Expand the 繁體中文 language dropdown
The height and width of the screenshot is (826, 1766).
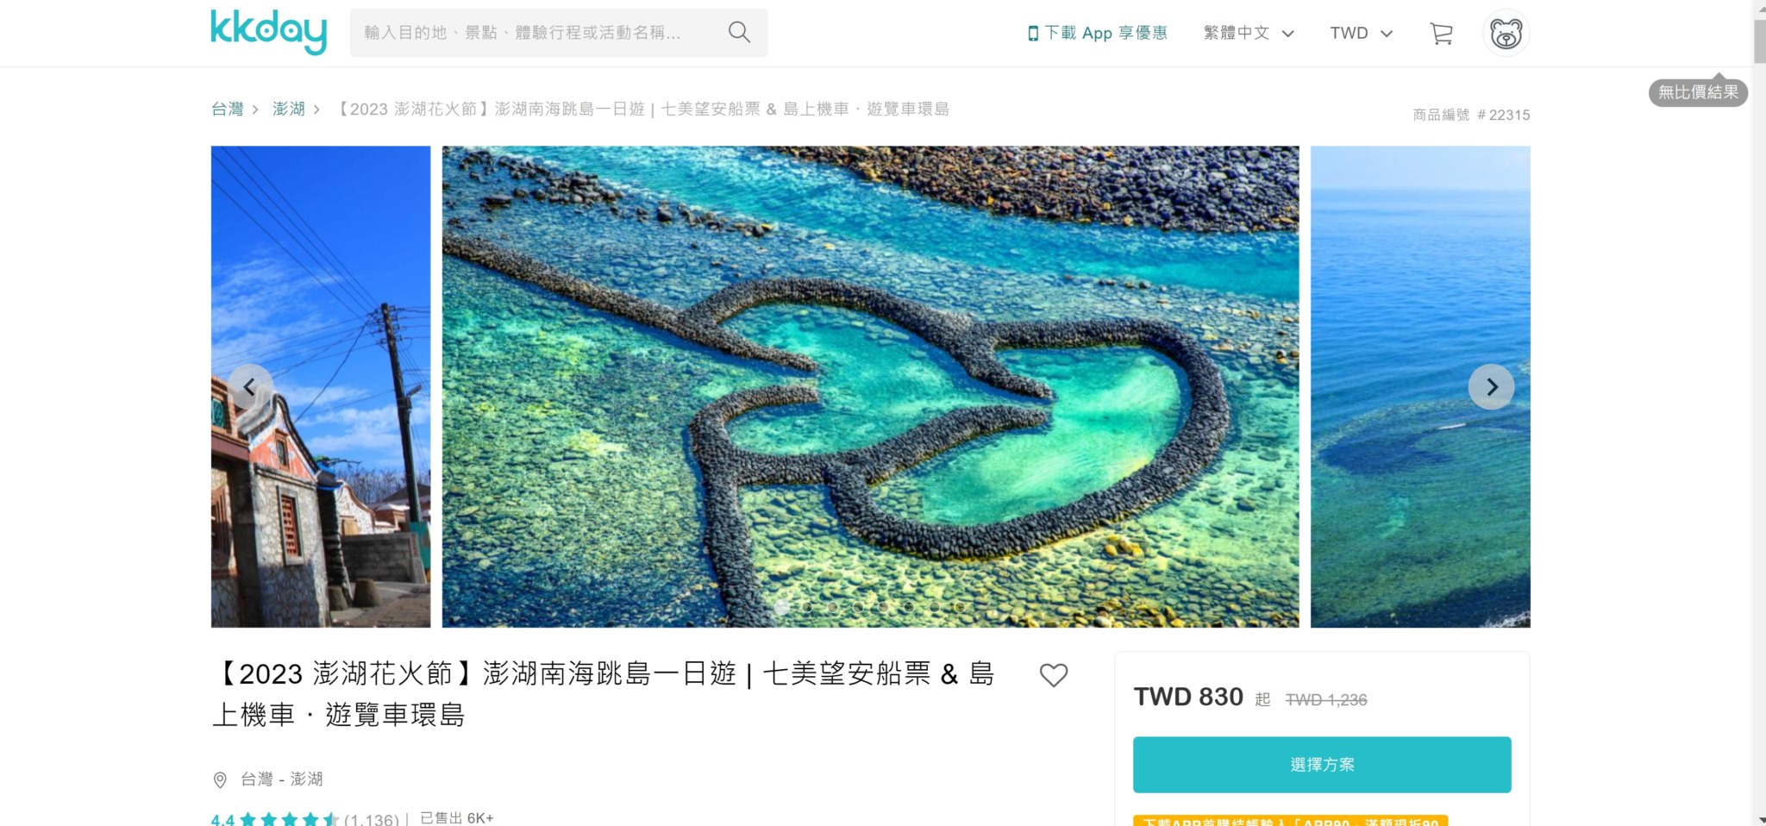click(1249, 33)
